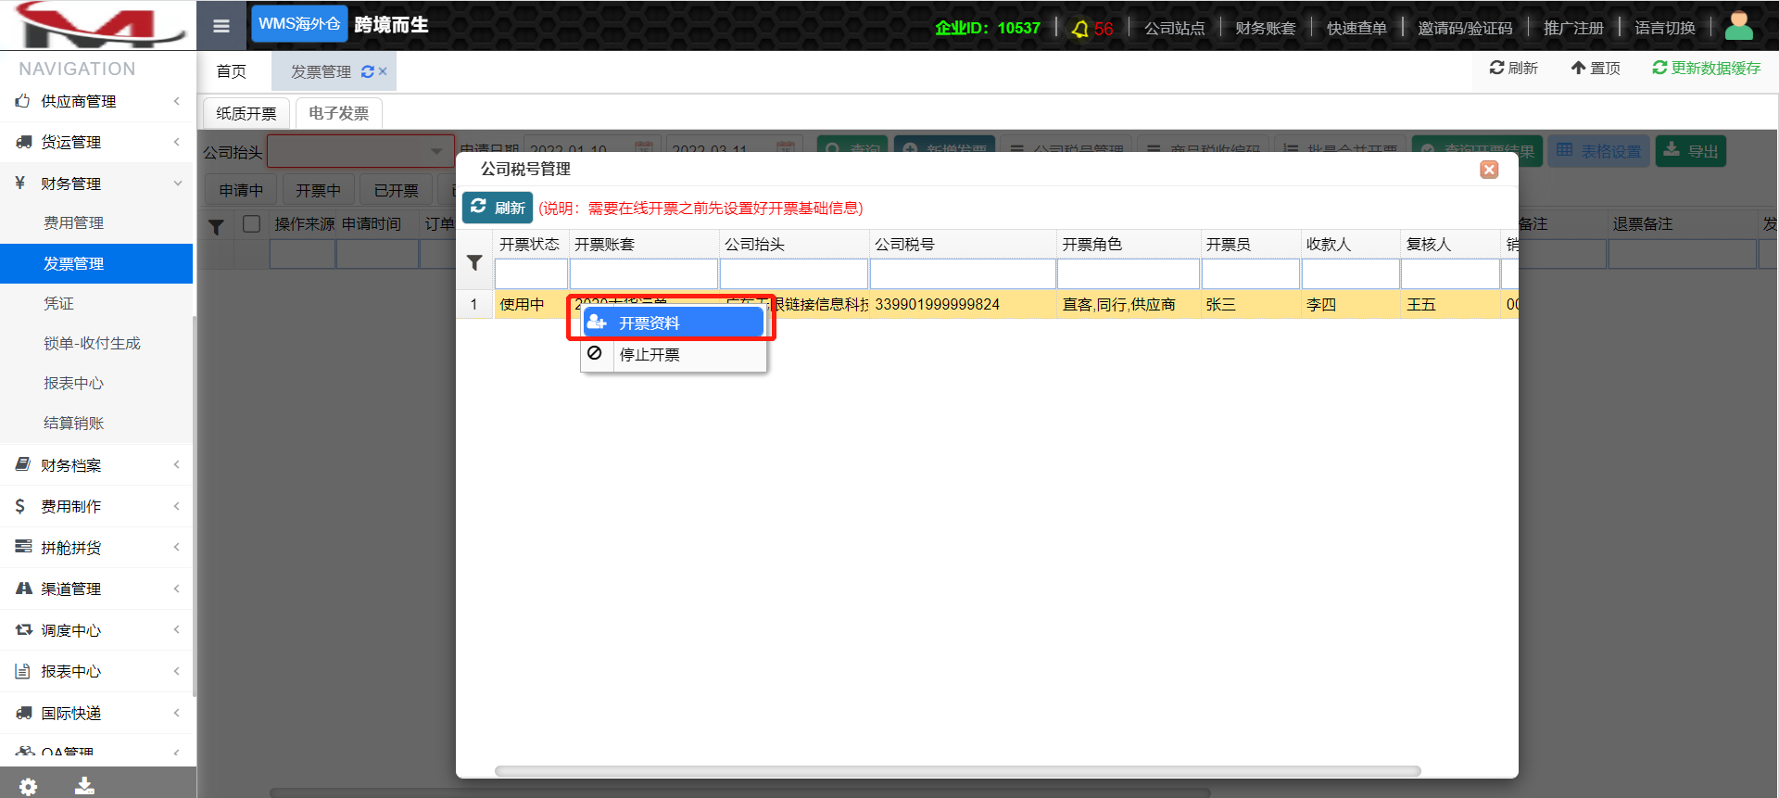This screenshot has height=798, width=1779.
Task: Select 开票资料 in context menu
Action: pos(674,323)
